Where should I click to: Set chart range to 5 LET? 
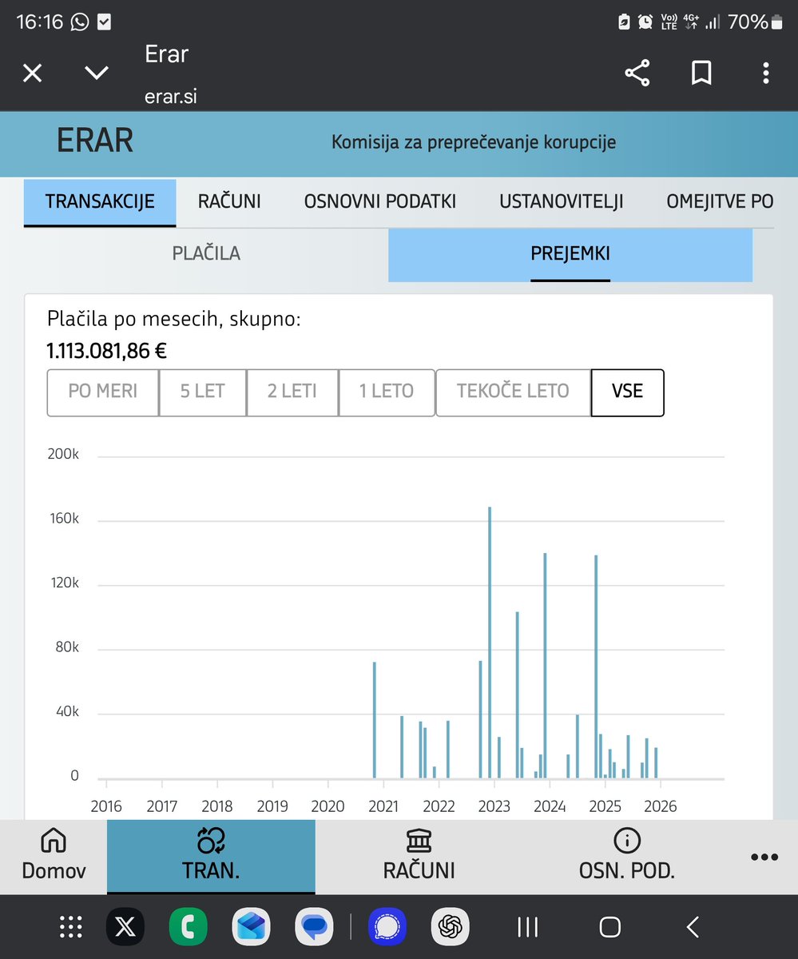[203, 392]
